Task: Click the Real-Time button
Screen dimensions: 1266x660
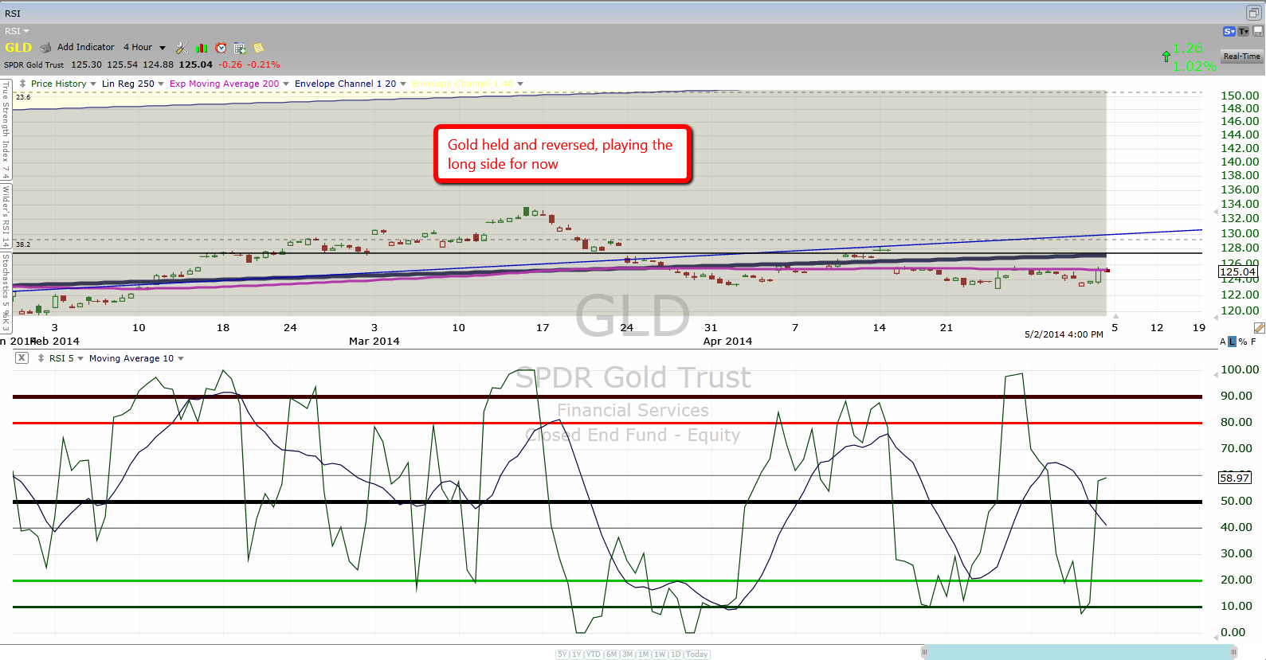Action: click(1242, 57)
